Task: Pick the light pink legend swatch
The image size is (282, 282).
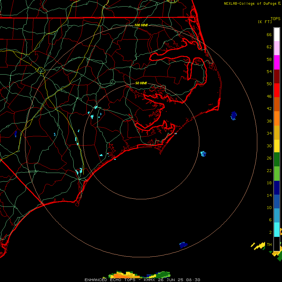Action: click(277, 48)
